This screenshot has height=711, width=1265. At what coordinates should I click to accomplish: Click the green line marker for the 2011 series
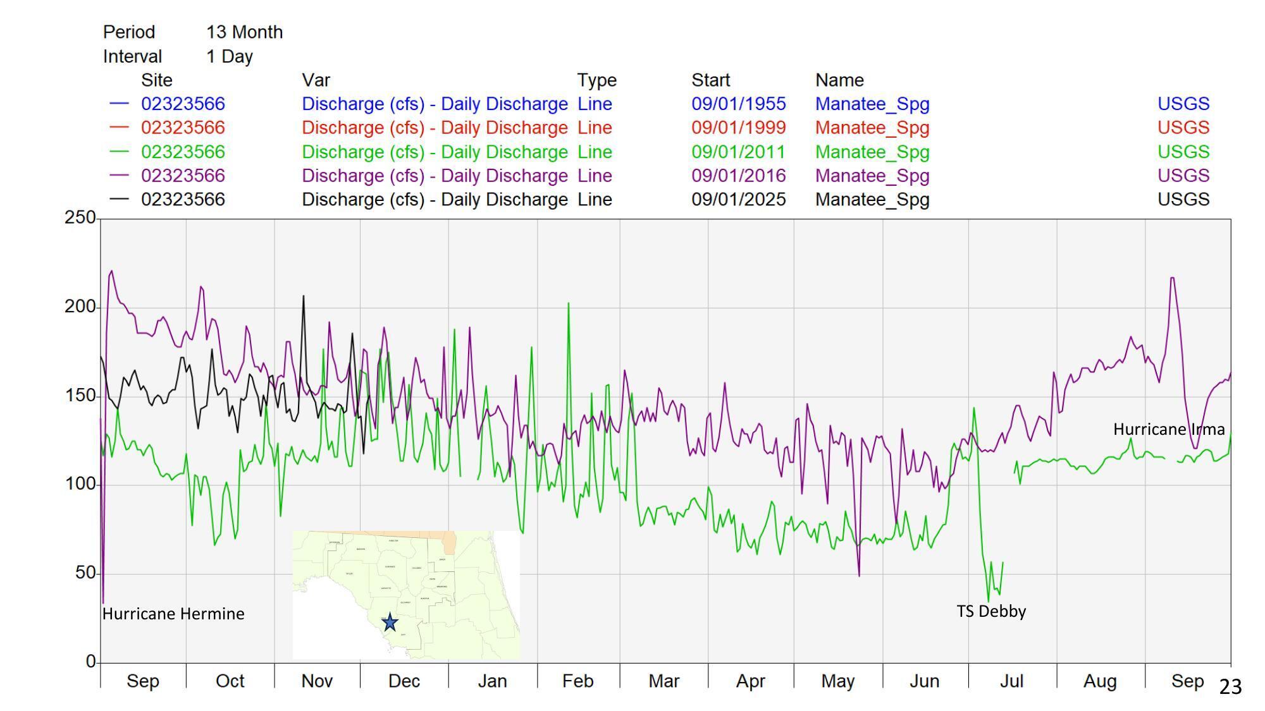pos(120,152)
